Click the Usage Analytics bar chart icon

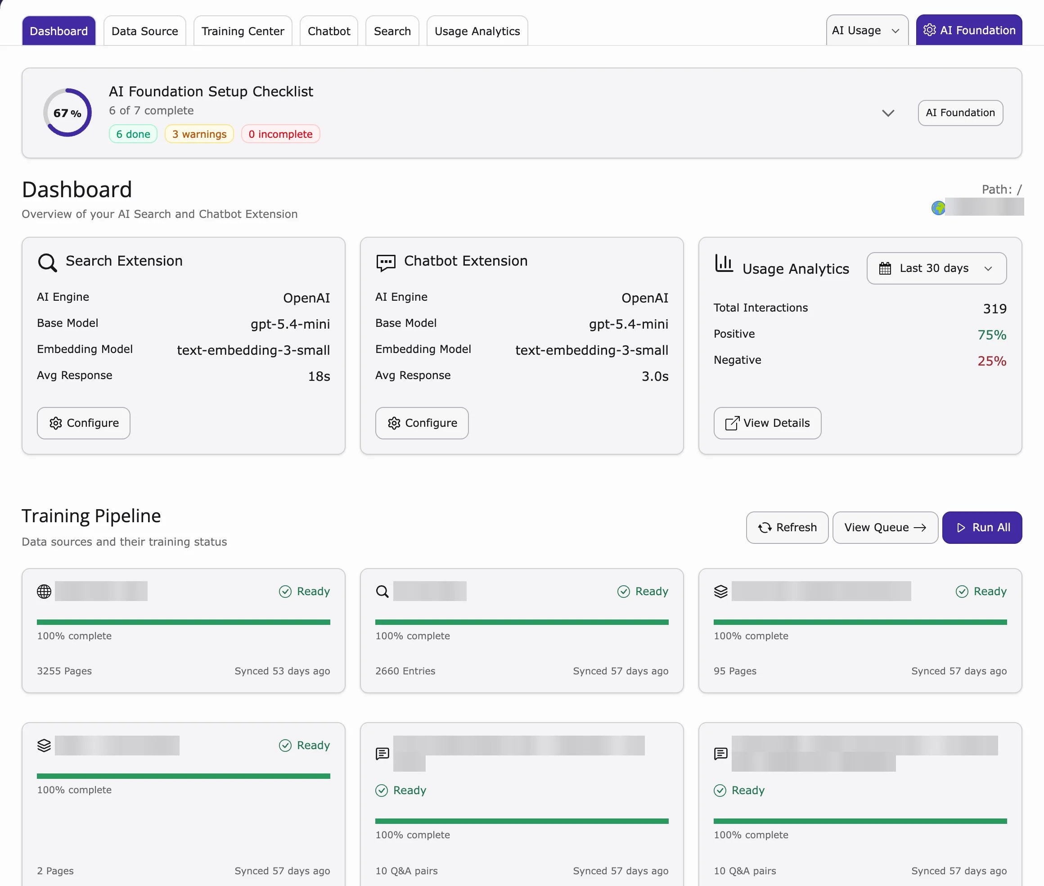(724, 263)
